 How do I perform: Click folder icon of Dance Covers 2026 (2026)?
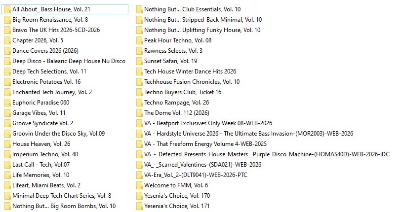pyautogui.click(x=7, y=51)
